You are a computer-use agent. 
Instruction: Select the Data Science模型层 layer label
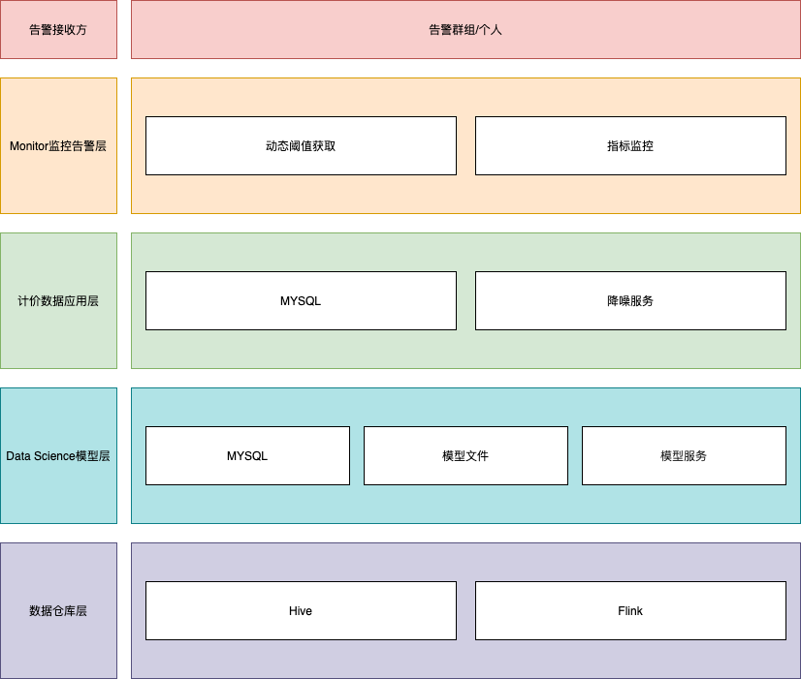click(59, 455)
